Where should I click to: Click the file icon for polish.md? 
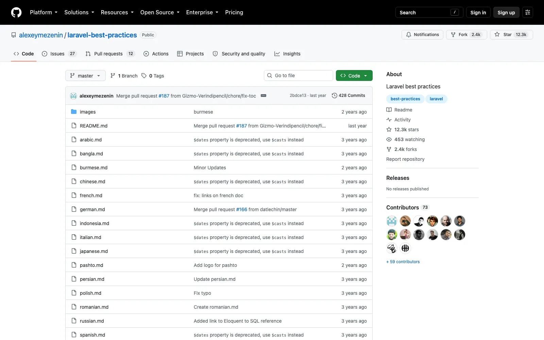pyautogui.click(x=74, y=293)
